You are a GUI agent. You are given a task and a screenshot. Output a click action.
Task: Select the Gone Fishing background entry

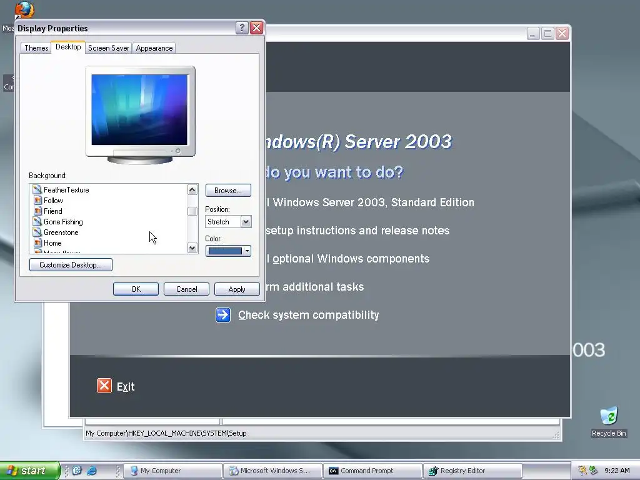tap(63, 222)
